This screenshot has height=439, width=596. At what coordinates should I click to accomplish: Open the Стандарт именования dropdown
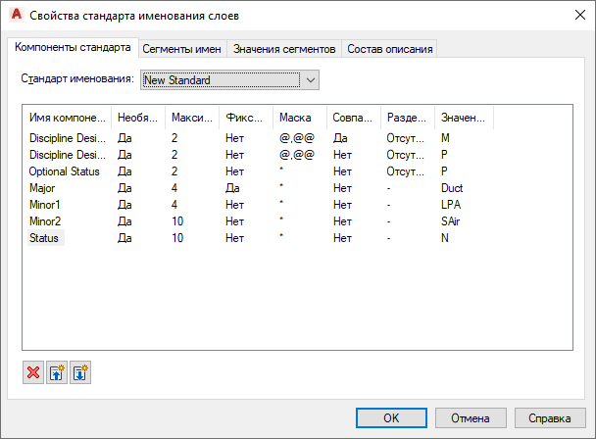[x=229, y=79]
